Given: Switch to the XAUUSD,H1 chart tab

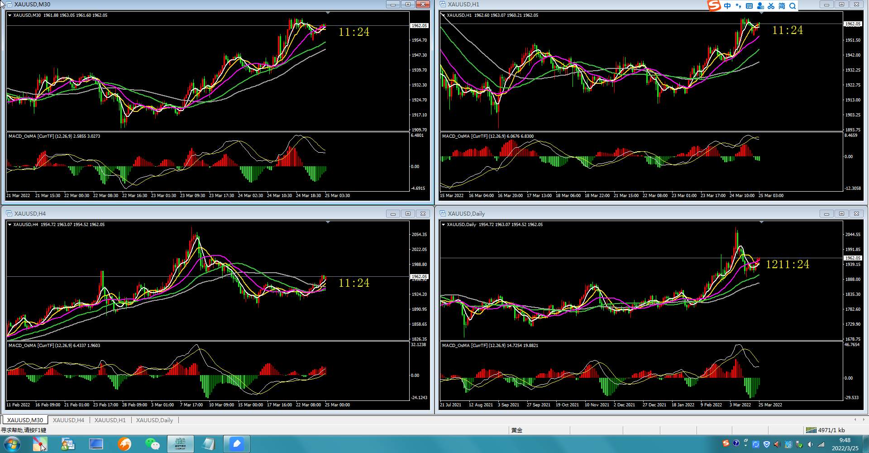Looking at the screenshot, I should [x=110, y=420].
